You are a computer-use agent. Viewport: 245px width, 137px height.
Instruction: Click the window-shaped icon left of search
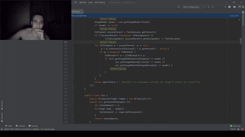click(240, 7)
